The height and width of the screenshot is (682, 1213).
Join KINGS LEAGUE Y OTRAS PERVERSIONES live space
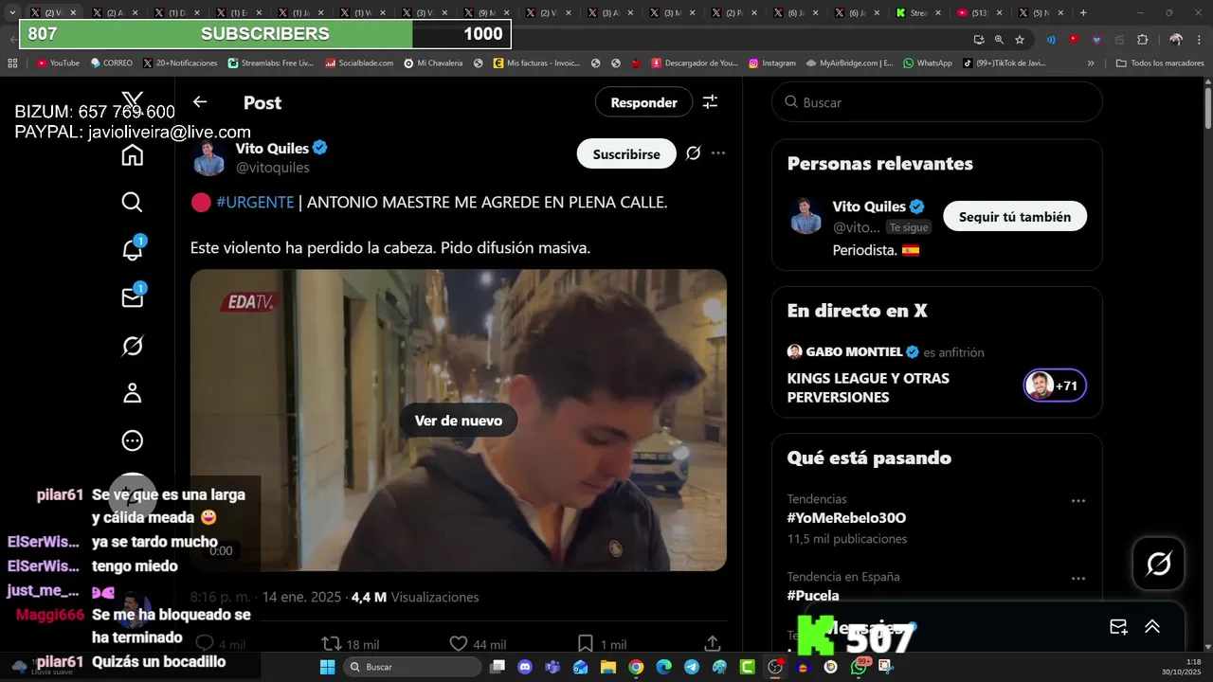pos(868,387)
